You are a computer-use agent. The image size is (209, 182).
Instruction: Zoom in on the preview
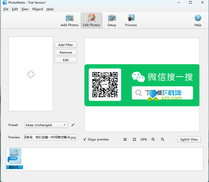153,139
